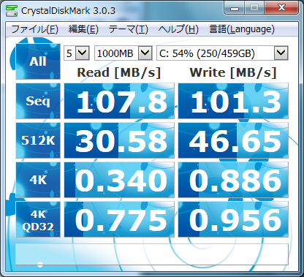Viewport: 304px width, 277px height.
Task: Run the 512K benchmark test
Action: pos(38,140)
